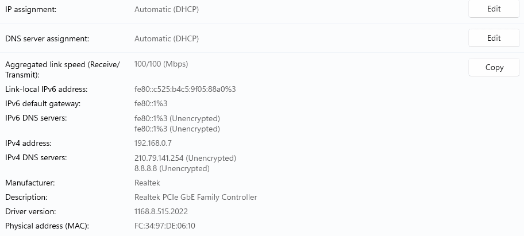Viewport: 524px width, 236px height.
Task: Select the first IPv6 DNS server entry
Action: click(x=177, y=118)
